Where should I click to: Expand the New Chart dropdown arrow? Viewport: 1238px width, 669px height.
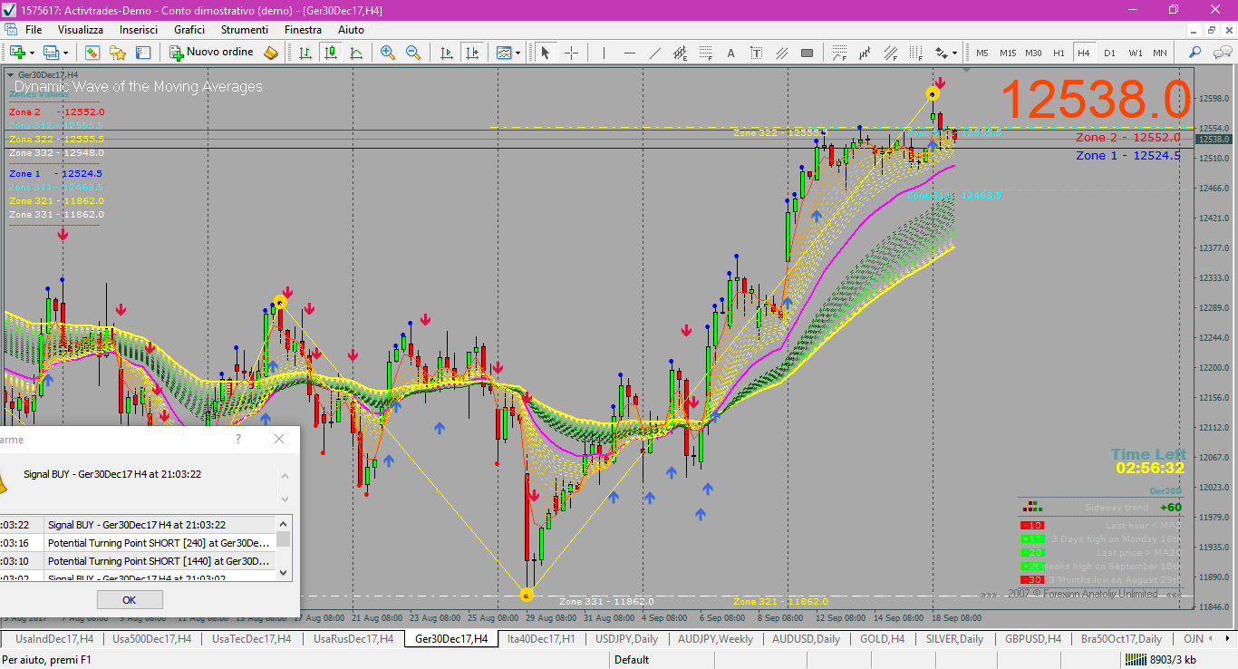[31, 53]
